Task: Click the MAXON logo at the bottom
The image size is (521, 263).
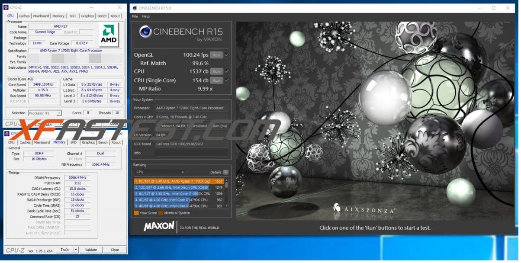Action: (159, 226)
